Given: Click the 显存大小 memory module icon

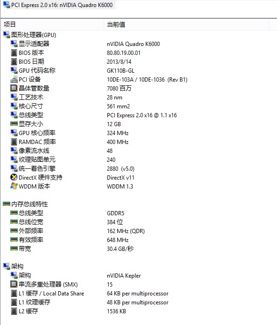Looking at the screenshot, I should pyautogui.click(x=14, y=124).
